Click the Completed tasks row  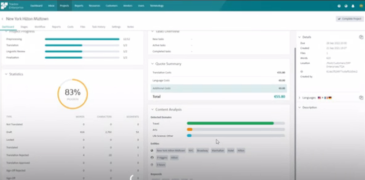pos(172,52)
